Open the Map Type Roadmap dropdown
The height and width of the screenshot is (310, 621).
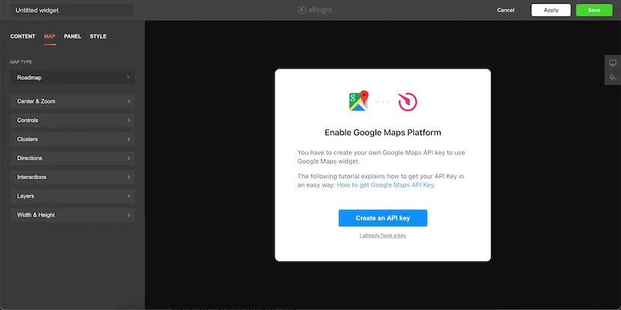point(73,78)
